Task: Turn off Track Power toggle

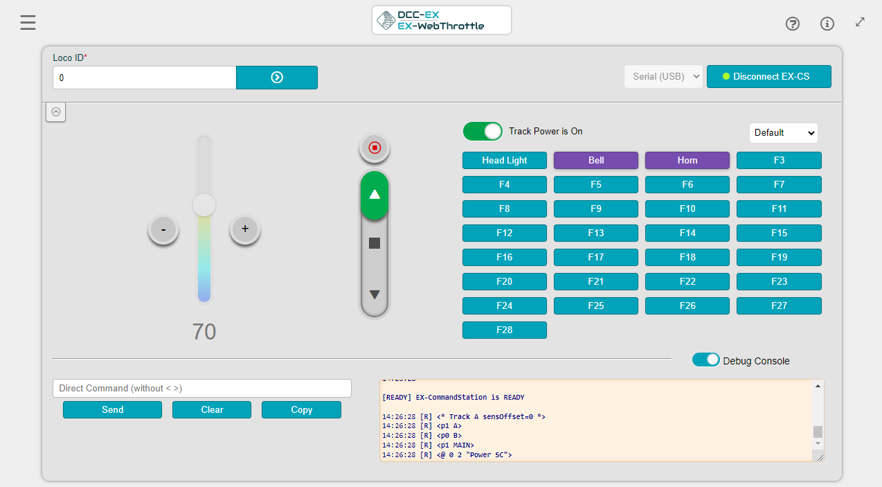Action: [483, 131]
